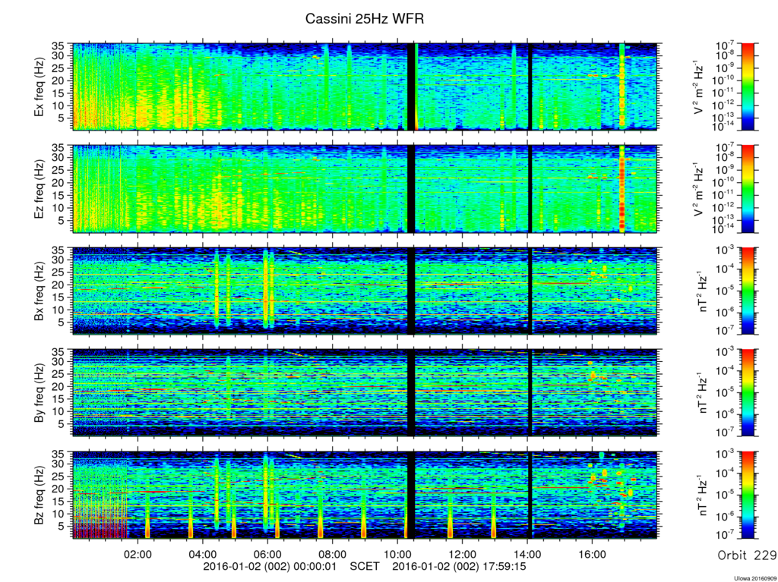Image resolution: width=778 pixels, height=582 pixels.
Task: Click the "SCET" label below the time axis
Action: click(x=365, y=566)
